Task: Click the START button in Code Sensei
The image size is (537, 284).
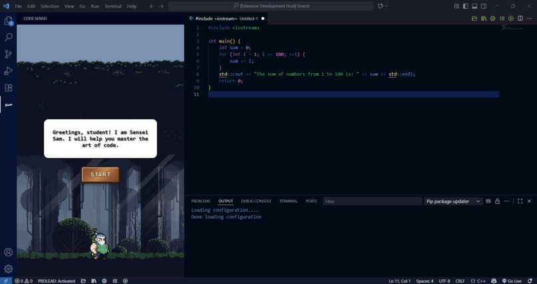Action: click(x=101, y=175)
